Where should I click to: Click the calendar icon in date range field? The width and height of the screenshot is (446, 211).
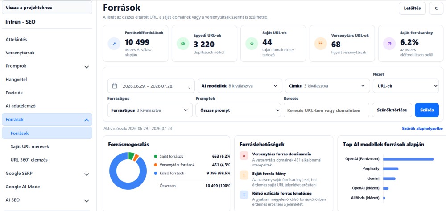(115, 86)
